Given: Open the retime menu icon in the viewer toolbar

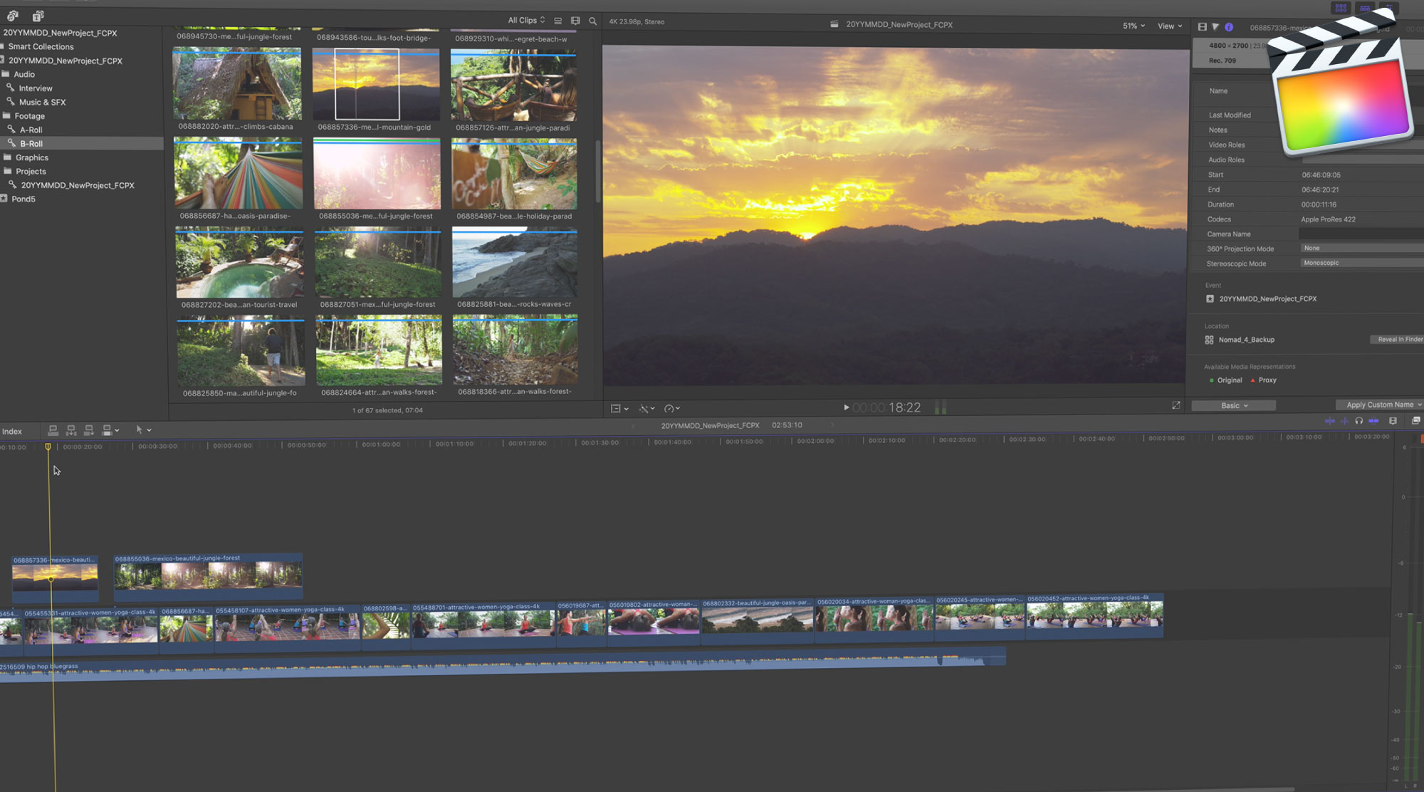Looking at the screenshot, I should click(669, 408).
